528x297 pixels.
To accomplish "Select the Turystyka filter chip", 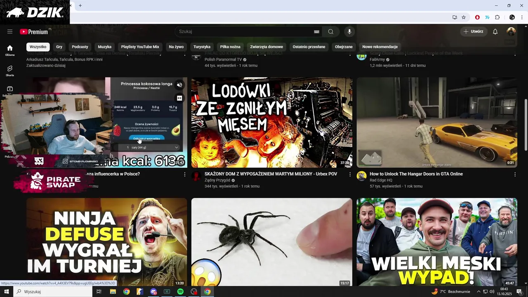I will point(202,47).
